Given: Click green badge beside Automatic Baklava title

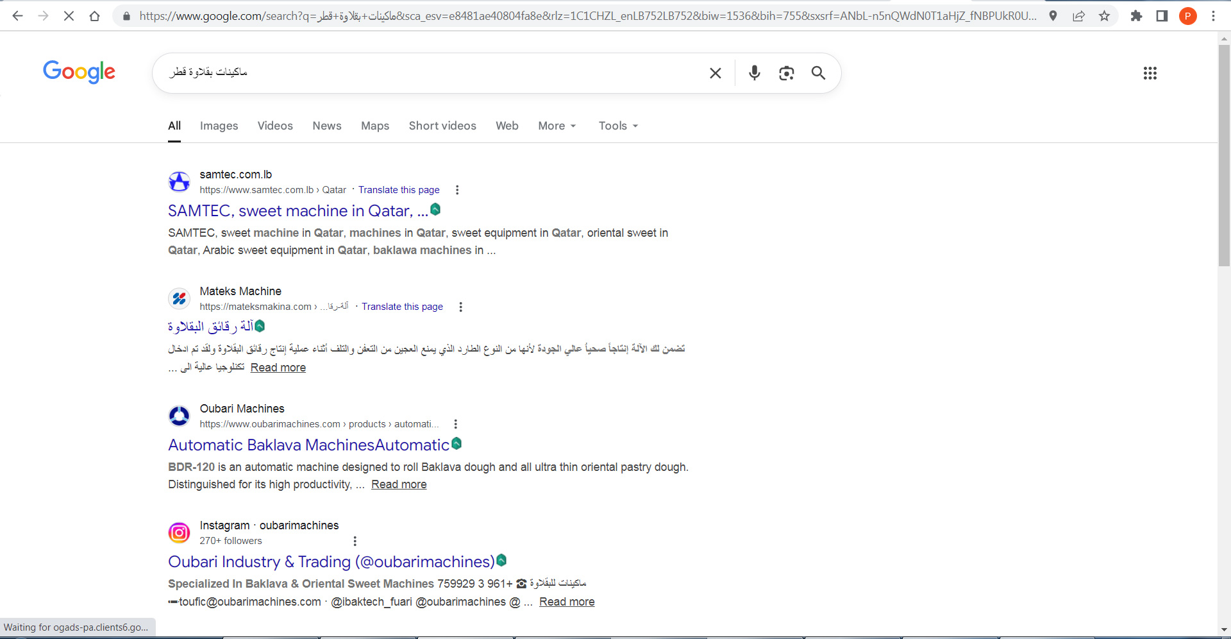Looking at the screenshot, I should tap(456, 443).
